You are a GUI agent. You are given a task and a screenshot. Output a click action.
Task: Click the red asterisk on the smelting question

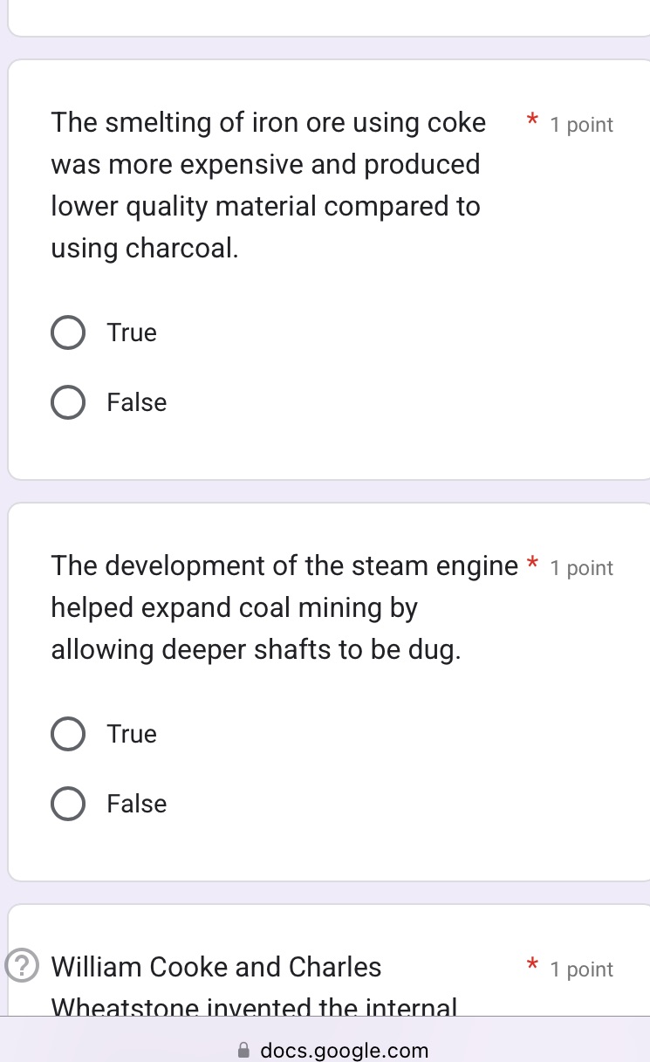[x=532, y=122]
